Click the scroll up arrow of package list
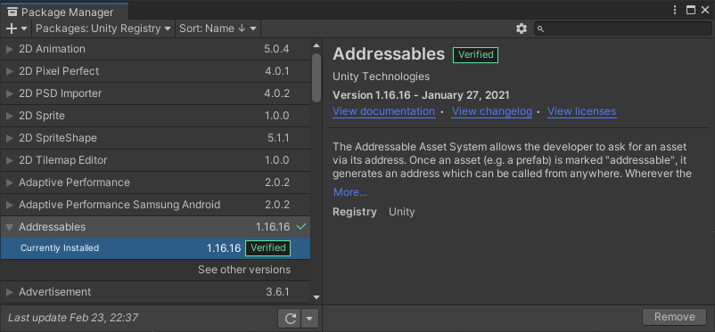The height and width of the screenshot is (332, 715). 316,45
